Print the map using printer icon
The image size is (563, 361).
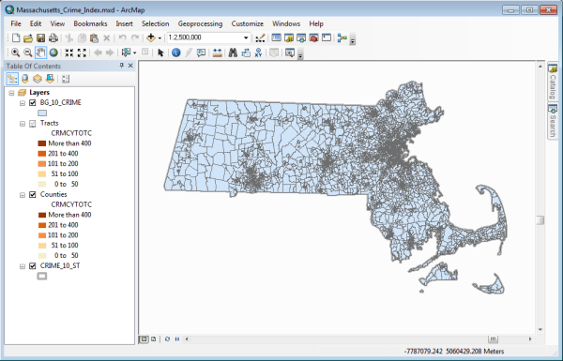tap(53, 38)
